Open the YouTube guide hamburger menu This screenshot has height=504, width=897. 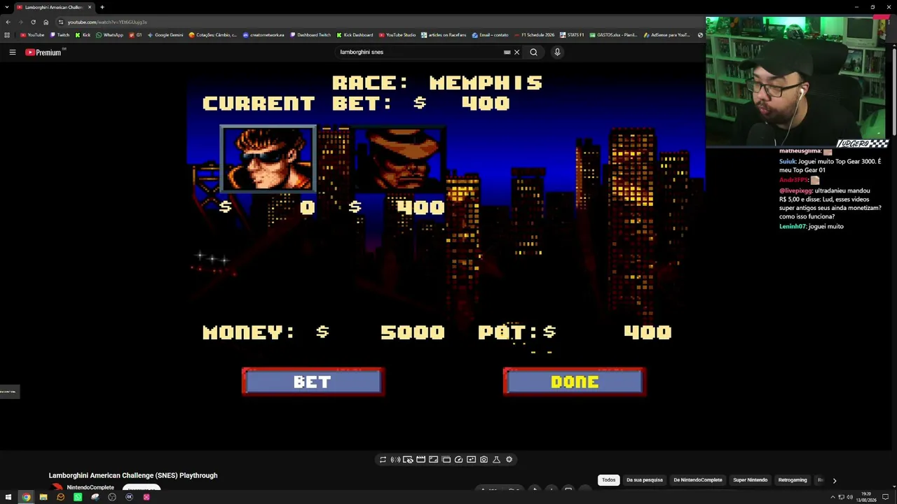pos(13,52)
